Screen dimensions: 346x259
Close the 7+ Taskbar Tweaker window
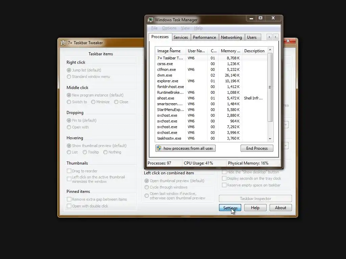click(288, 41)
